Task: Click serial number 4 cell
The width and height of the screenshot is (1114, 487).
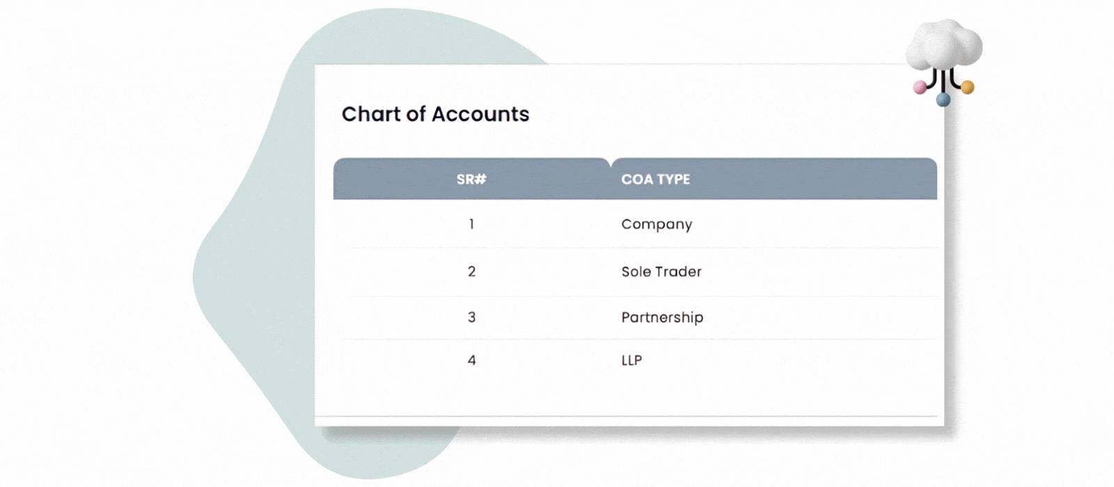Action: coord(471,360)
